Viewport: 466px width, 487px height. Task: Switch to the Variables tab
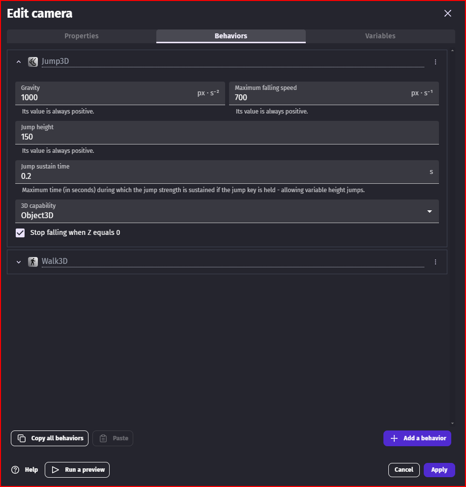tap(380, 36)
